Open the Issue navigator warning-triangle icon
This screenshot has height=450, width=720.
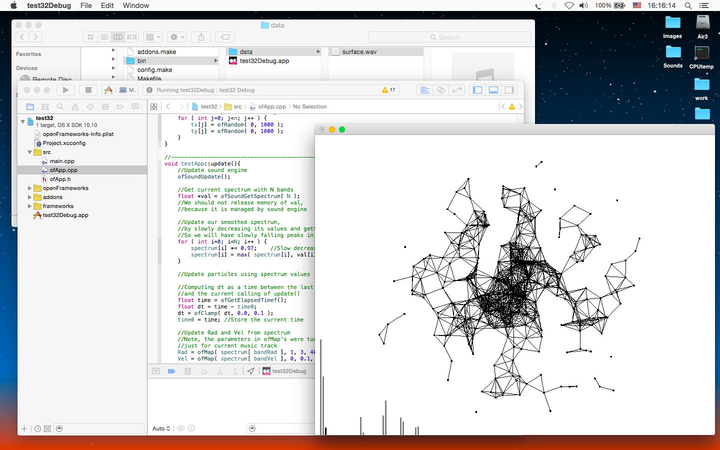coord(75,106)
